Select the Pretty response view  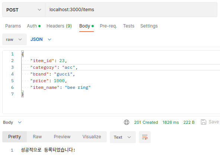[15, 137]
